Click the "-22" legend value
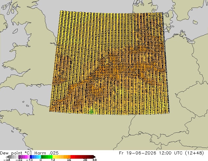The image size is (208, 161). (x=19, y=160)
